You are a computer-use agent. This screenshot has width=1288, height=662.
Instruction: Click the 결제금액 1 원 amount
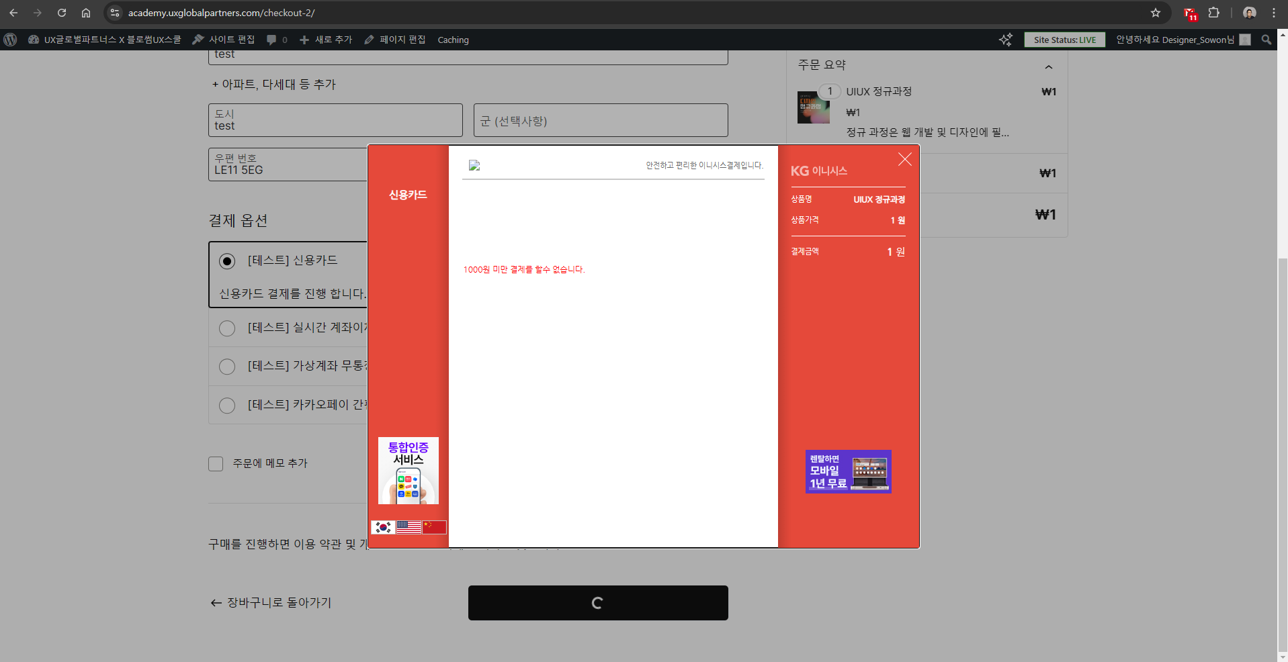(x=896, y=252)
